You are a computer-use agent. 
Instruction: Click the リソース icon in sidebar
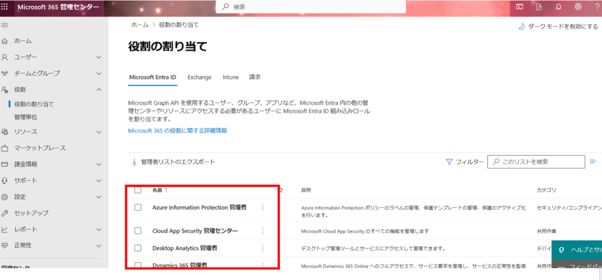(x=5, y=132)
